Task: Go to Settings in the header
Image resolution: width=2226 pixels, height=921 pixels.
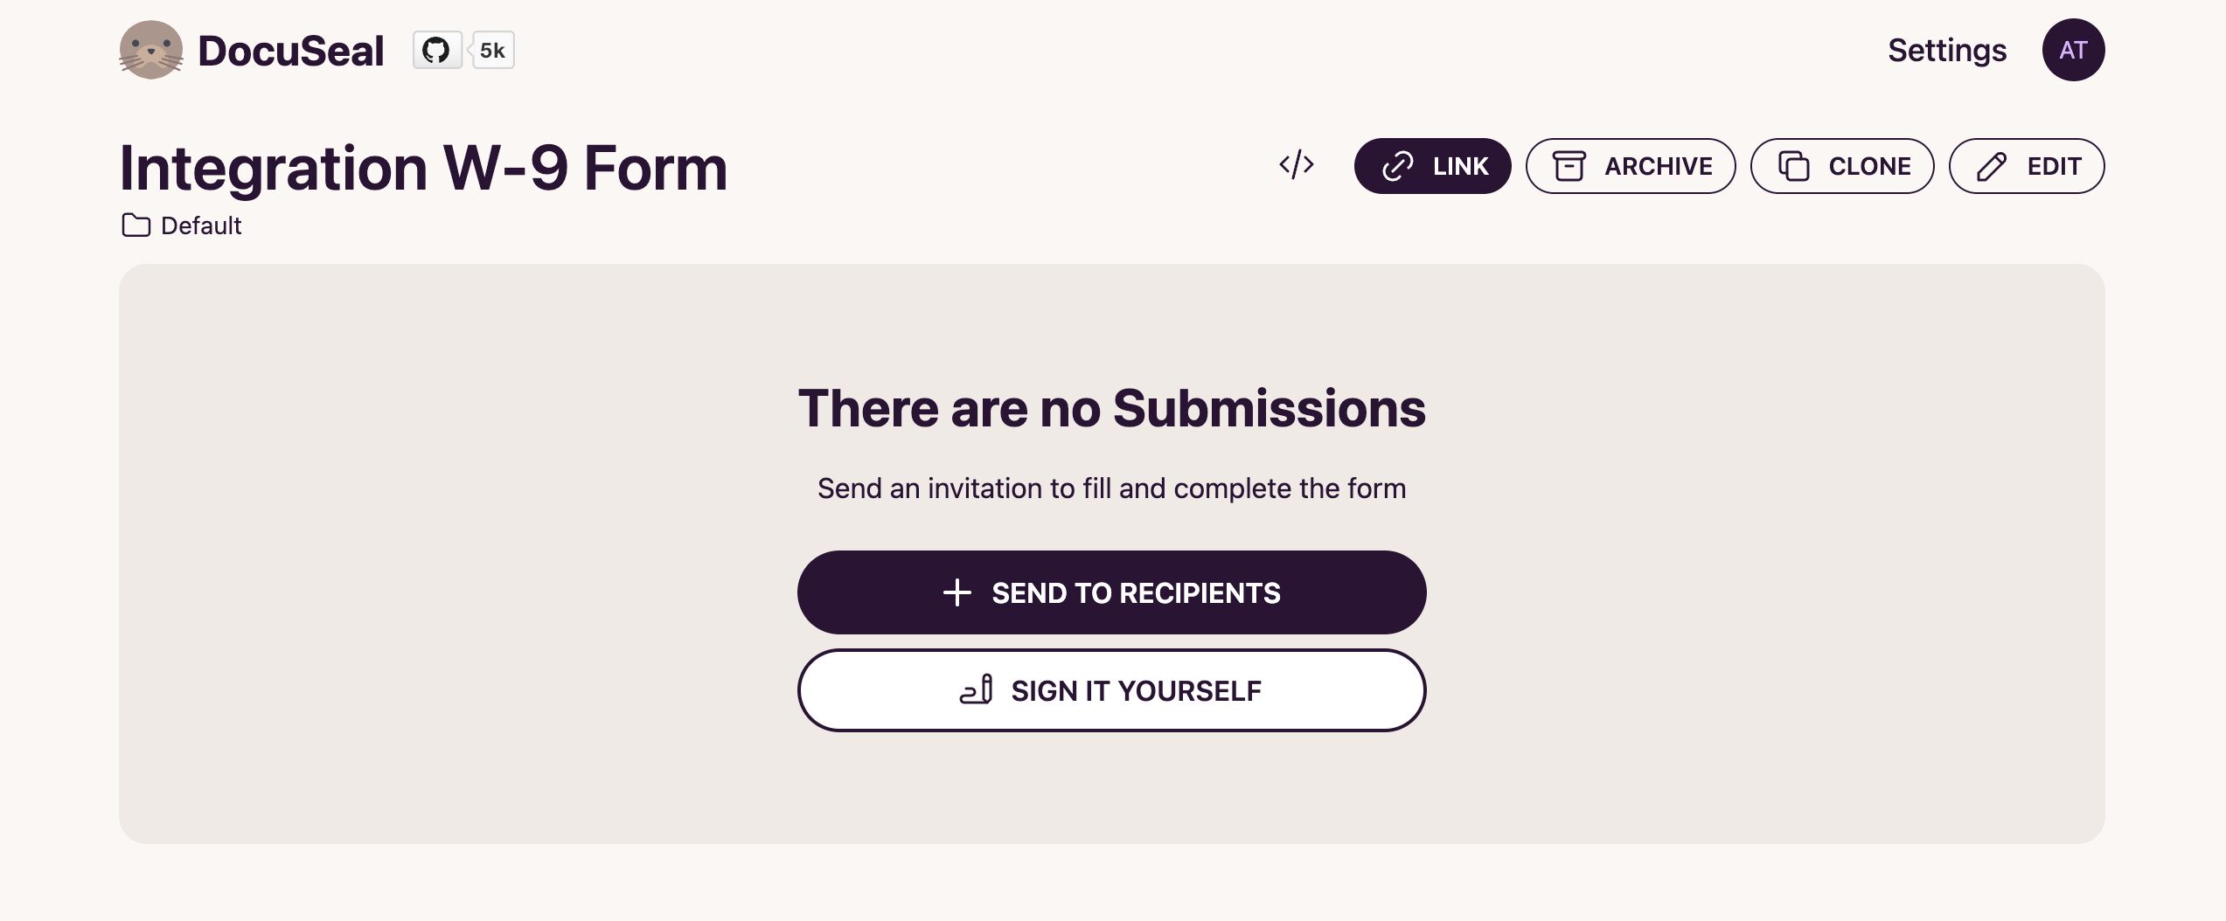Action: (1947, 50)
